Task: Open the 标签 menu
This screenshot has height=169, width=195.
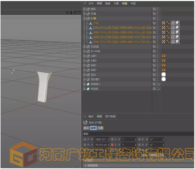Action: click(x=124, y=3)
